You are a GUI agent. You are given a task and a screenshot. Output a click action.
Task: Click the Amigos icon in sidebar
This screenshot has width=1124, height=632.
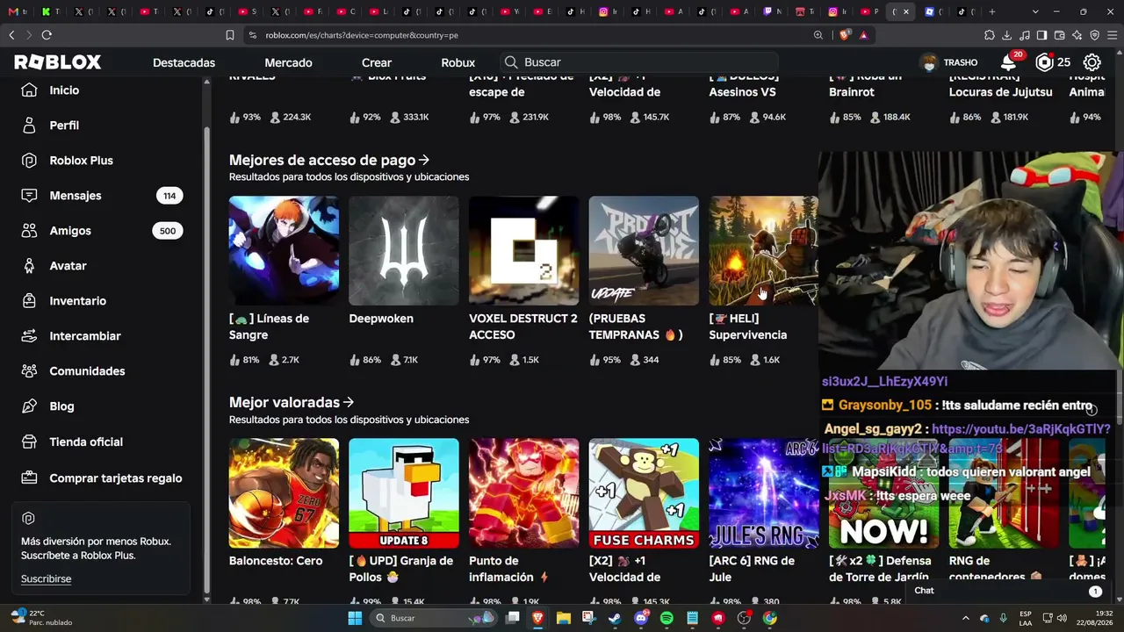tap(29, 231)
